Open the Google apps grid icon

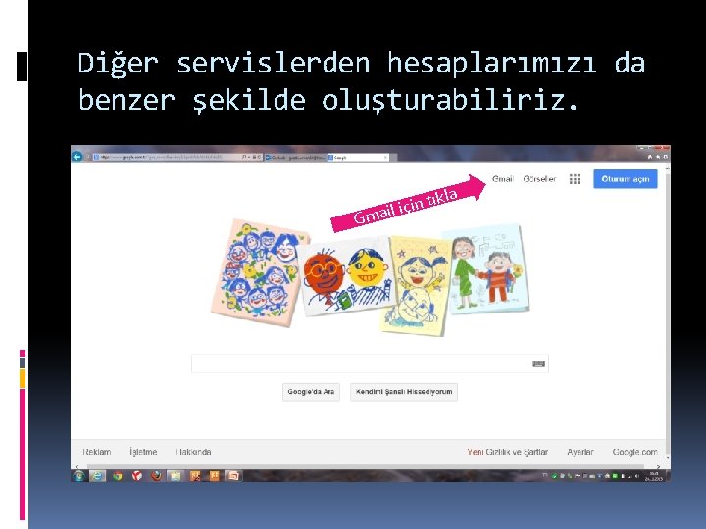(x=575, y=179)
